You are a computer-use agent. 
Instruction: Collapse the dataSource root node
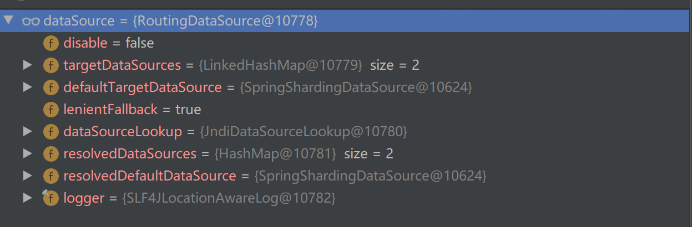(8, 21)
